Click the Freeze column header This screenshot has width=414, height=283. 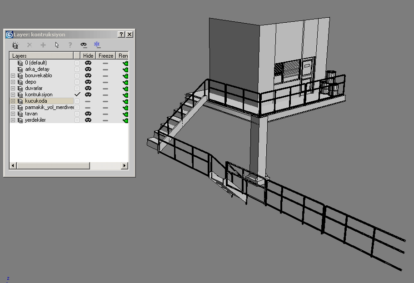pyautogui.click(x=105, y=56)
